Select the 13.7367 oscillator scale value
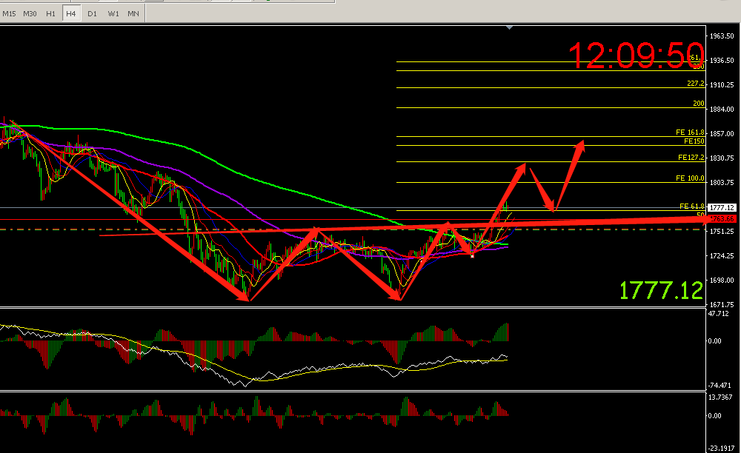741x453 pixels. (x=720, y=397)
